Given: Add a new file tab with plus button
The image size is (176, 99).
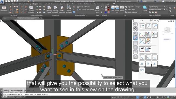Looking at the screenshot, I should click(41, 18).
